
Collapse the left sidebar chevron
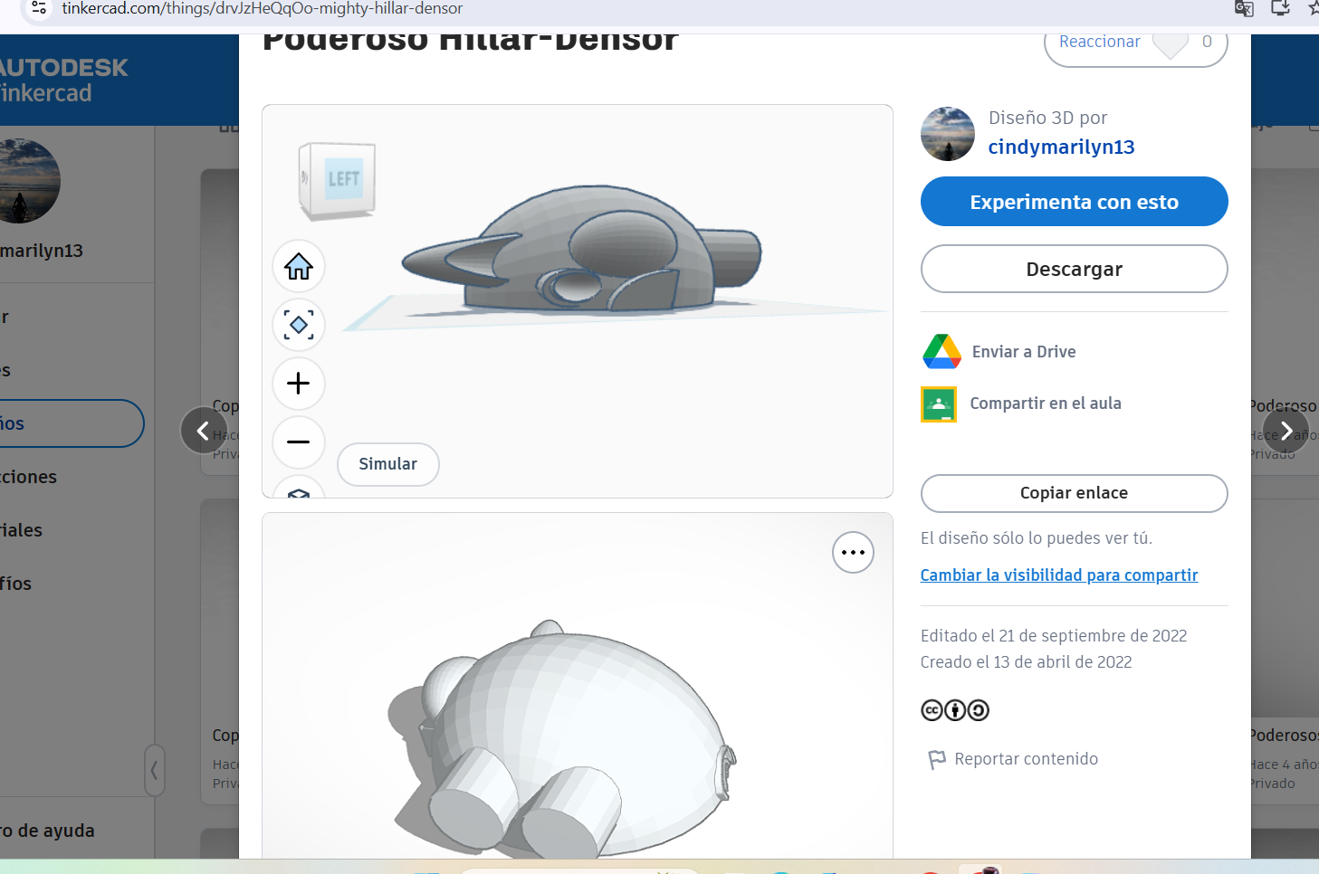click(155, 771)
